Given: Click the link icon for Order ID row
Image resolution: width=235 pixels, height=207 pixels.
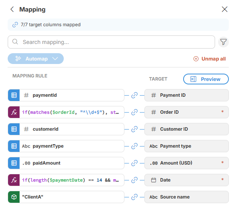Looking at the screenshot, I should (134, 112).
